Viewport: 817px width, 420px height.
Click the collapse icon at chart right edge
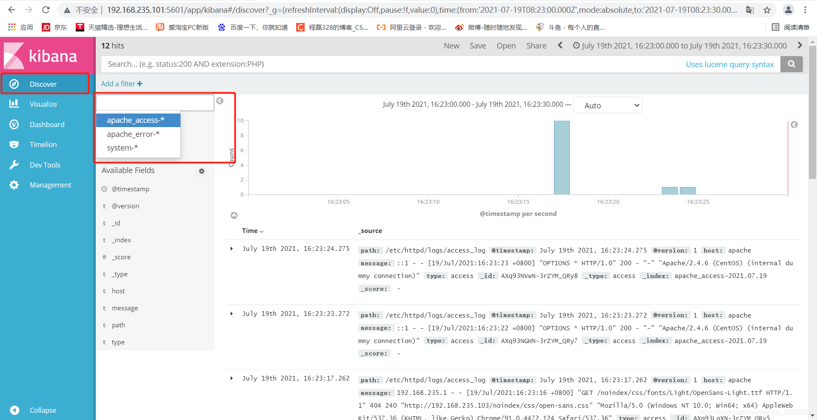click(794, 125)
